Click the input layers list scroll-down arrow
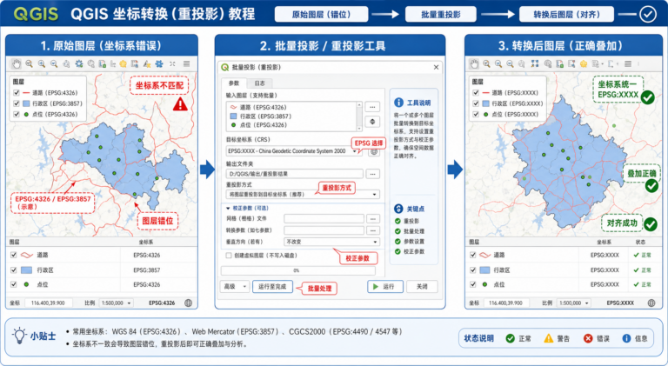The height and width of the screenshot is (366, 668). (359, 129)
